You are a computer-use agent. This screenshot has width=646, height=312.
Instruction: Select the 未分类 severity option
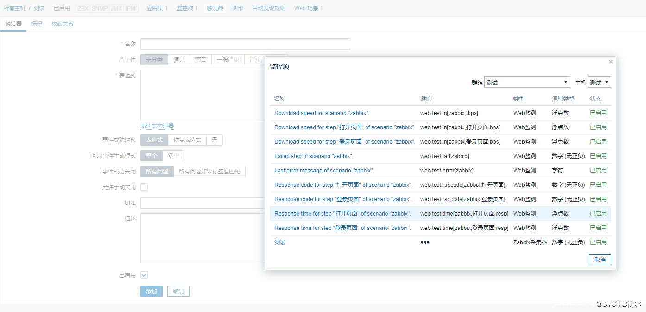pyautogui.click(x=154, y=60)
